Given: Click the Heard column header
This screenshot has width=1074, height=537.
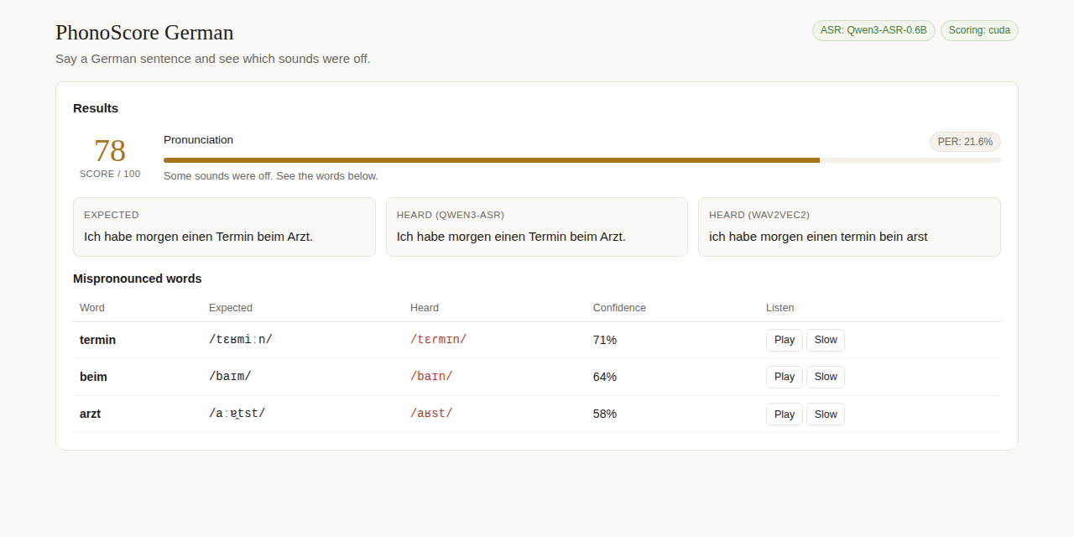Looking at the screenshot, I should pos(425,308).
